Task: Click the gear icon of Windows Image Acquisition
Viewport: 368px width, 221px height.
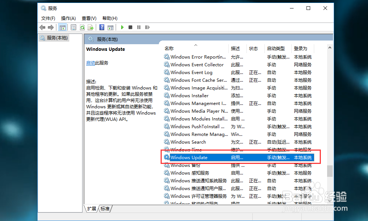Action: pyautogui.click(x=167, y=88)
